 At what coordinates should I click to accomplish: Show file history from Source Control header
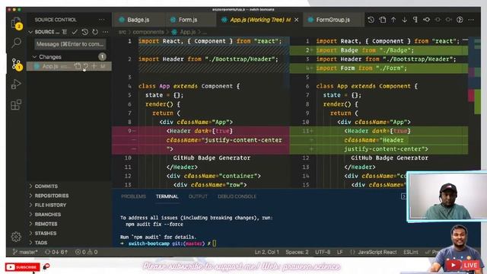pos(84,32)
